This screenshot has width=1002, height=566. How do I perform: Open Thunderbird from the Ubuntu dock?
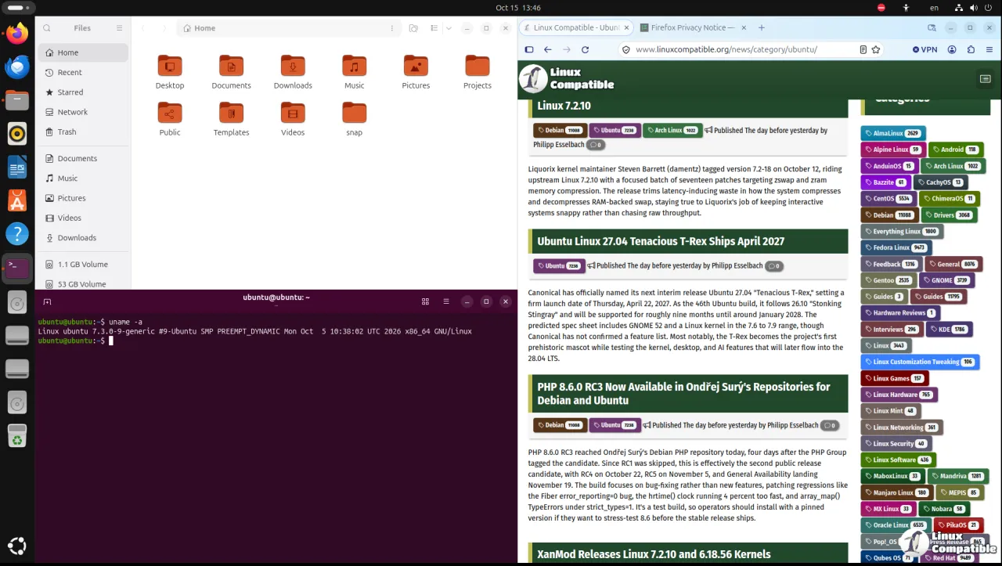click(x=17, y=67)
